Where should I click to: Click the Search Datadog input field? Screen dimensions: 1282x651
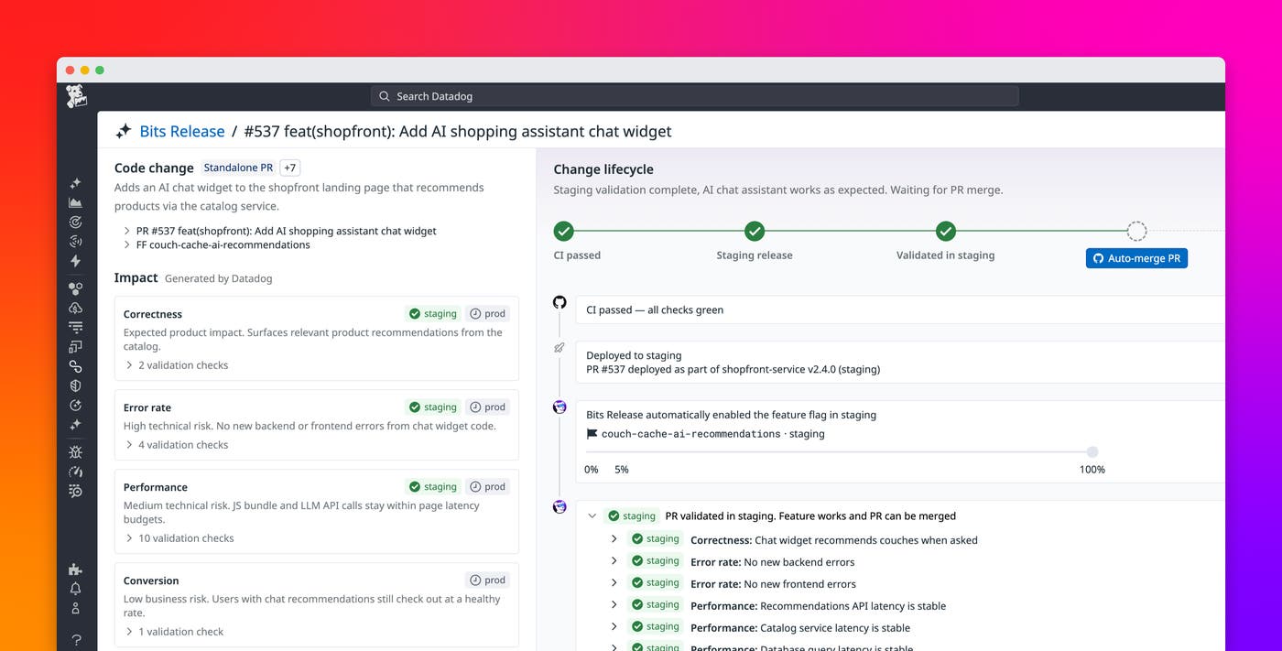(x=694, y=96)
